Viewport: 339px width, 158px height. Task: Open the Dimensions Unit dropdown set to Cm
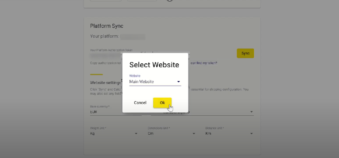[x=172, y=133]
